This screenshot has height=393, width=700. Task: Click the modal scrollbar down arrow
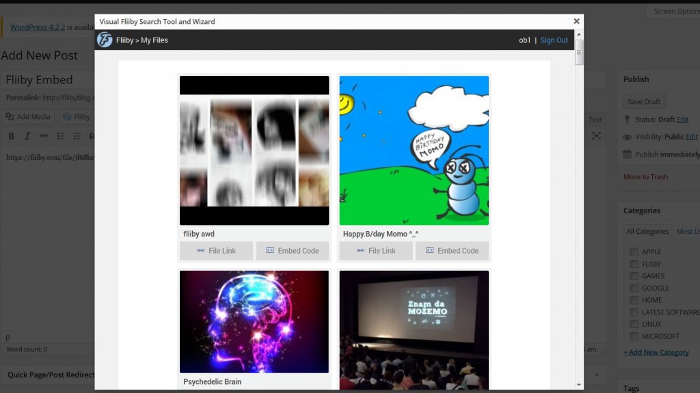(579, 385)
